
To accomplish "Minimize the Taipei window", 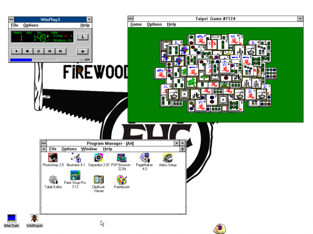I will 300,19.
